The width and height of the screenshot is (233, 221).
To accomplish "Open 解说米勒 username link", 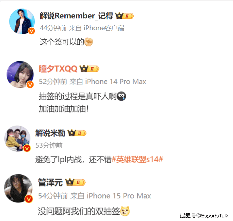I will point(50,133).
